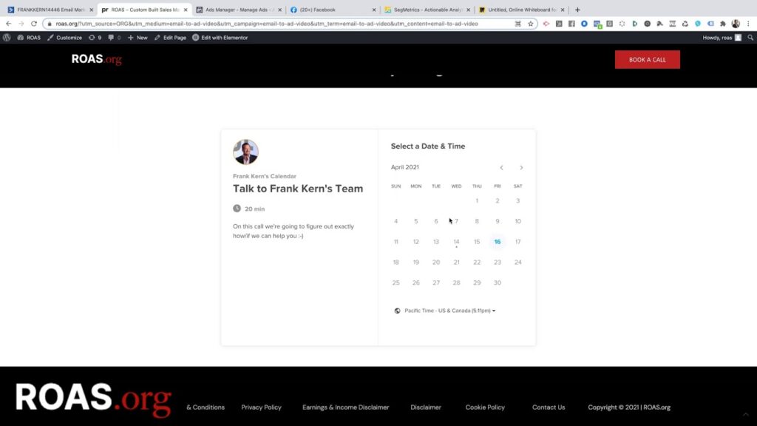Open the Privacy Policy footer link

(261, 407)
